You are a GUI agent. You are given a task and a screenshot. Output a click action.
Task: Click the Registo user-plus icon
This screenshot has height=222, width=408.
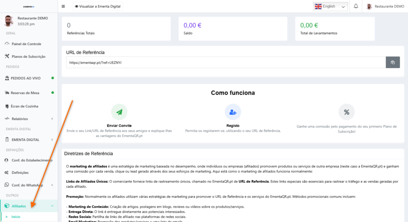pyautogui.click(x=233, y=112)
